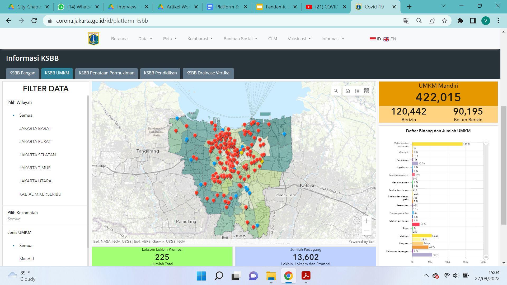
Task: Click the bookmark star icon
Action: click(444, 21)
